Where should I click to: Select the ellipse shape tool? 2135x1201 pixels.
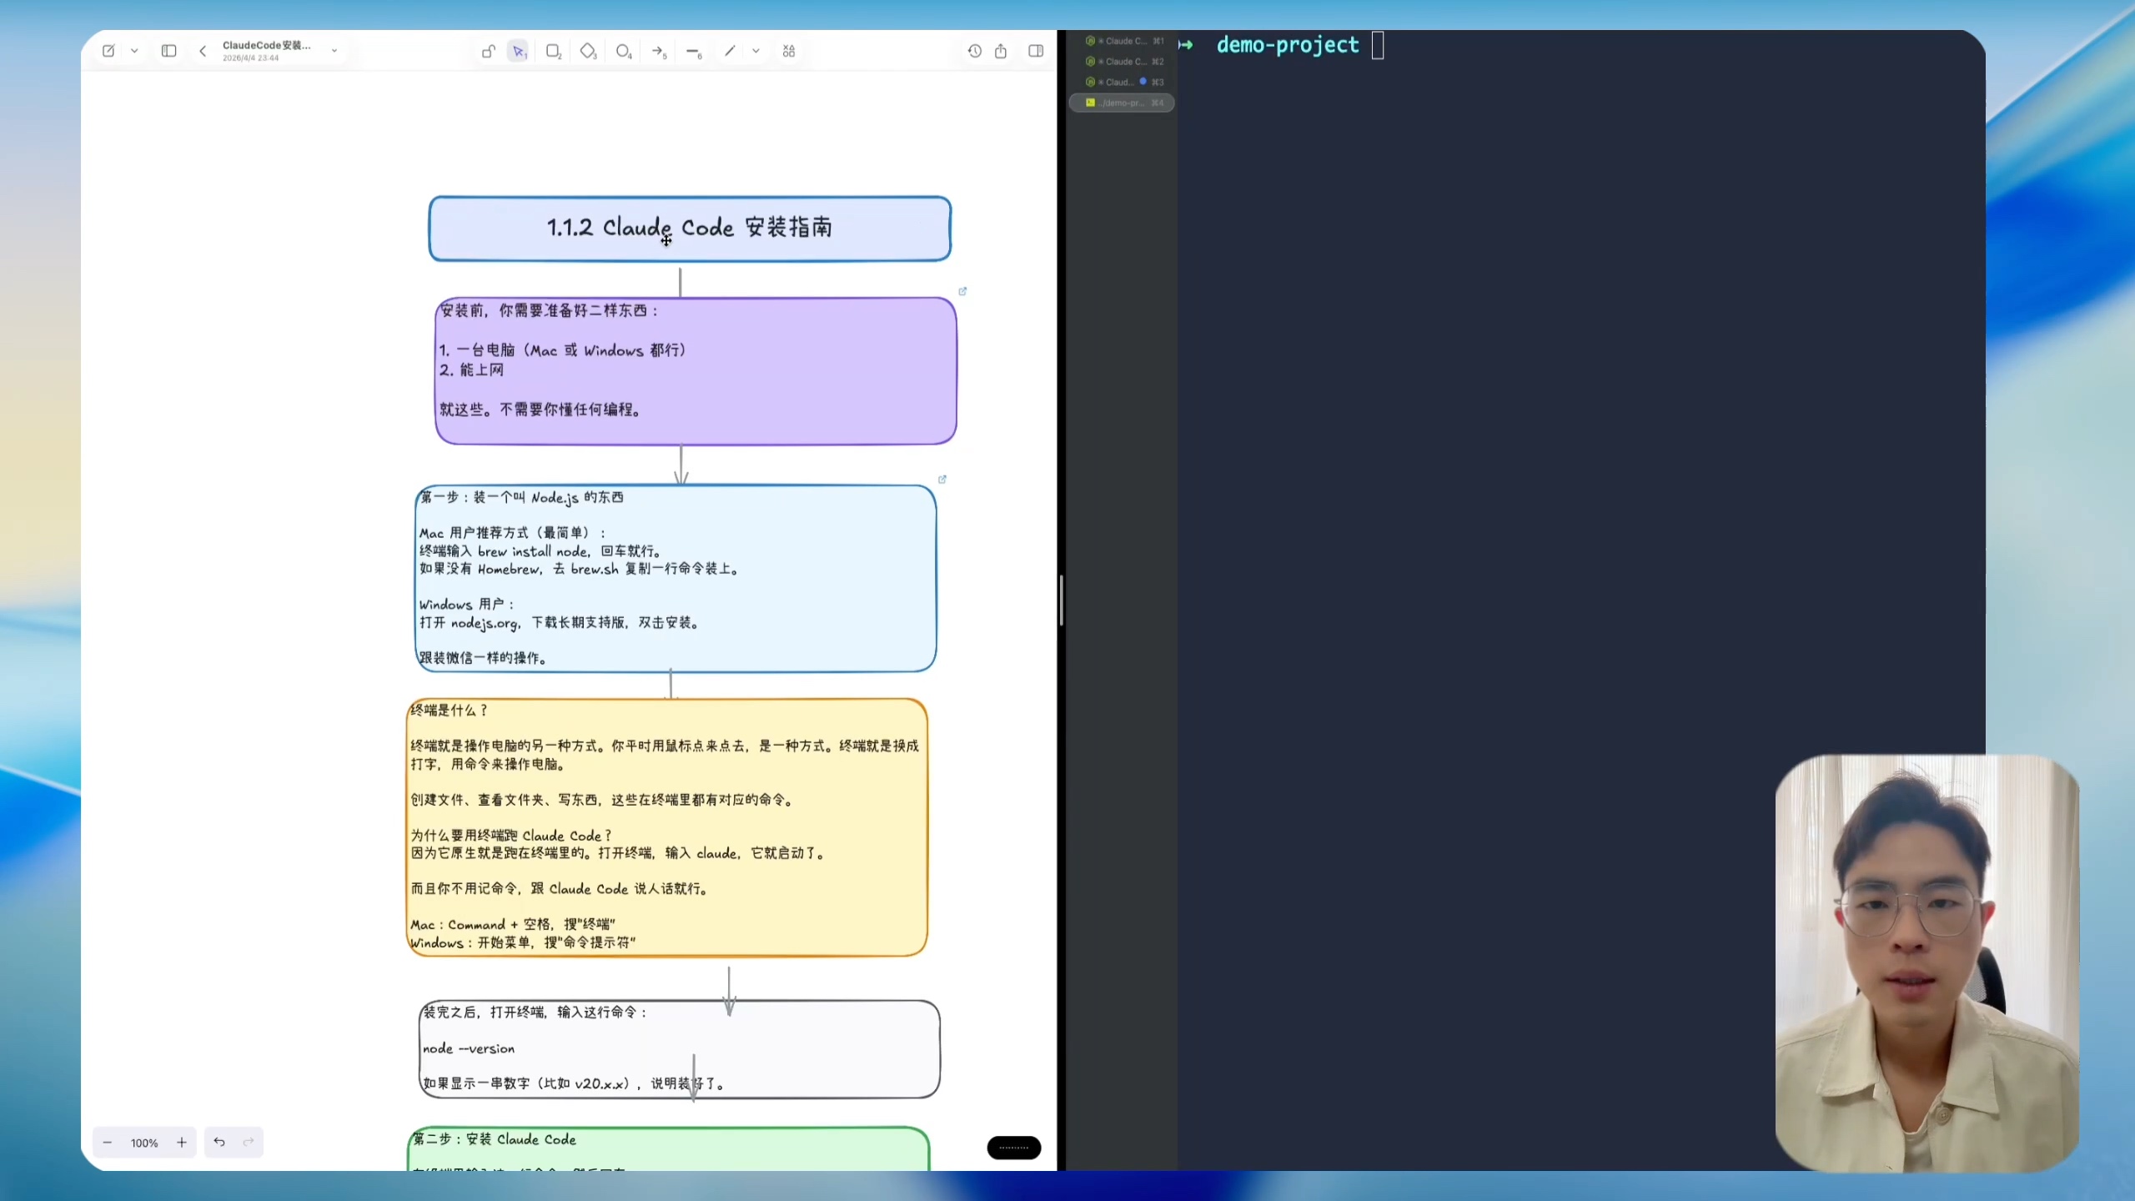coord(623,51)
